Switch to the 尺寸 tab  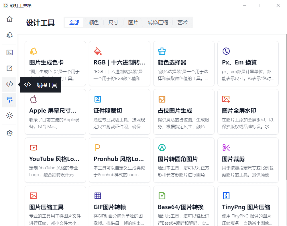(113, 23)
